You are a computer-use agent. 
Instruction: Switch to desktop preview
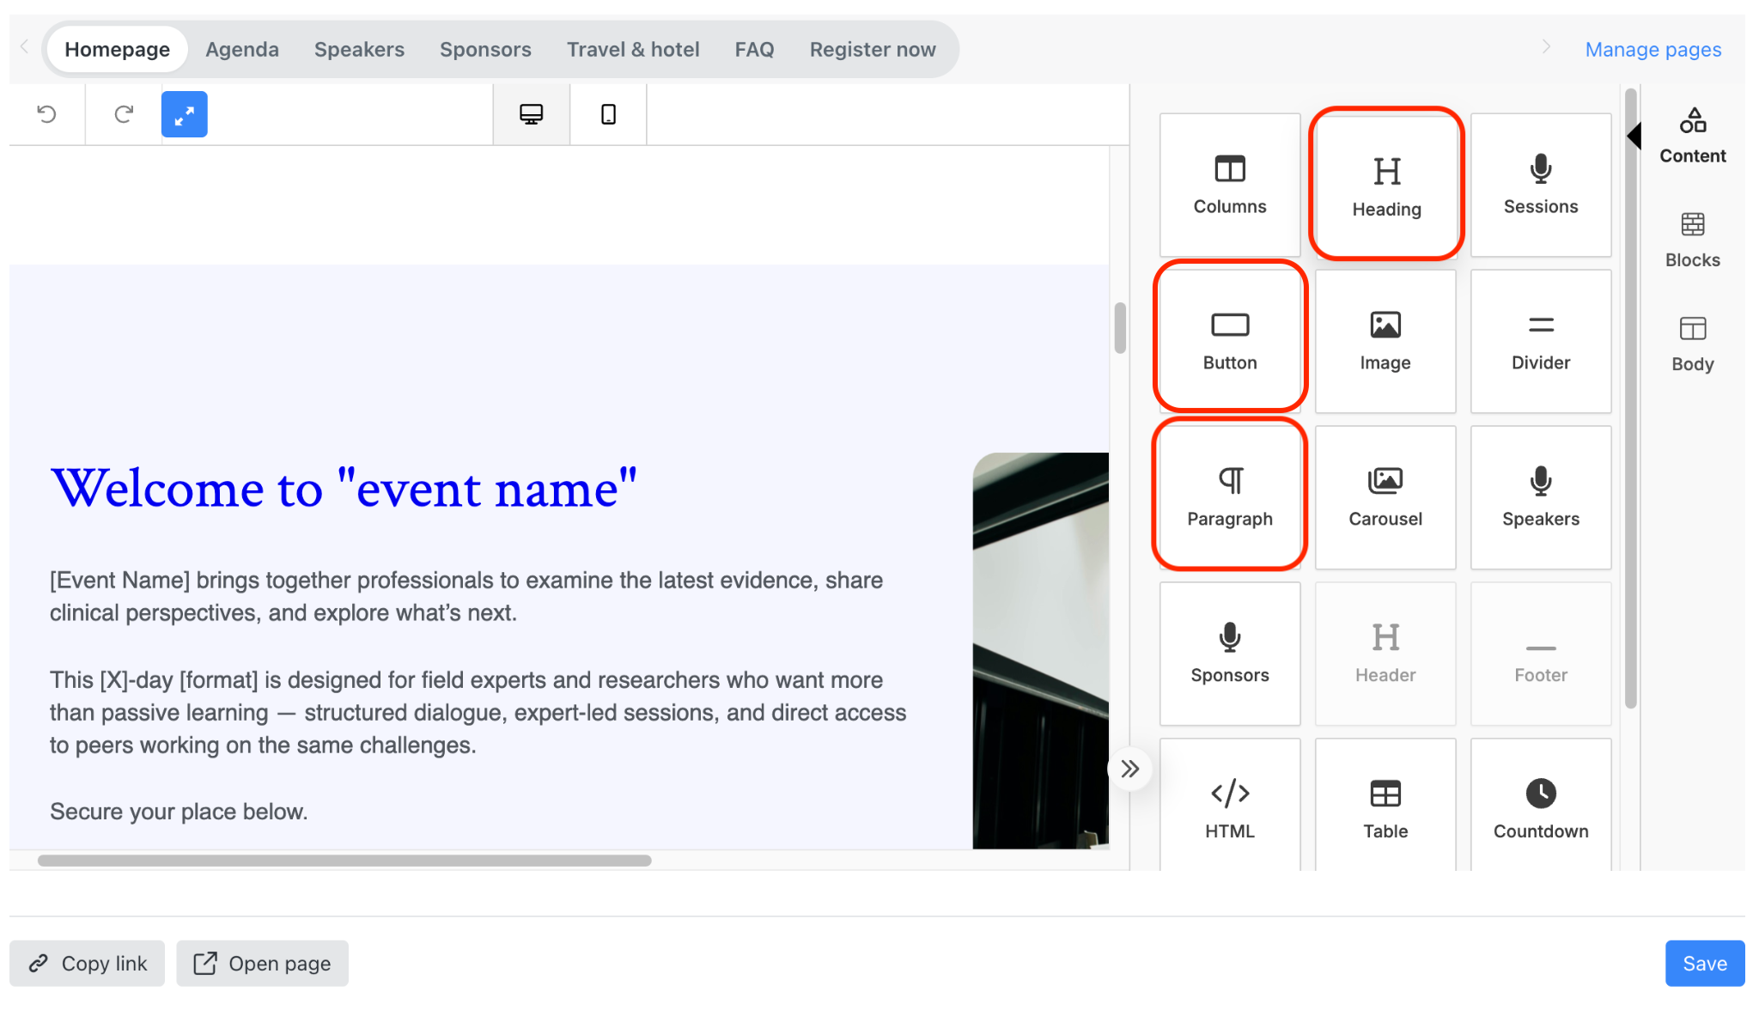click(x=532, y=114)
